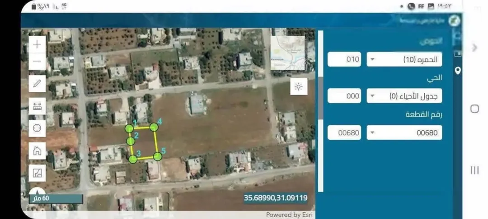Open the basin dropdown showing الحمره (10)
Viewport: 488px width, 219px height.
[404, 59]
